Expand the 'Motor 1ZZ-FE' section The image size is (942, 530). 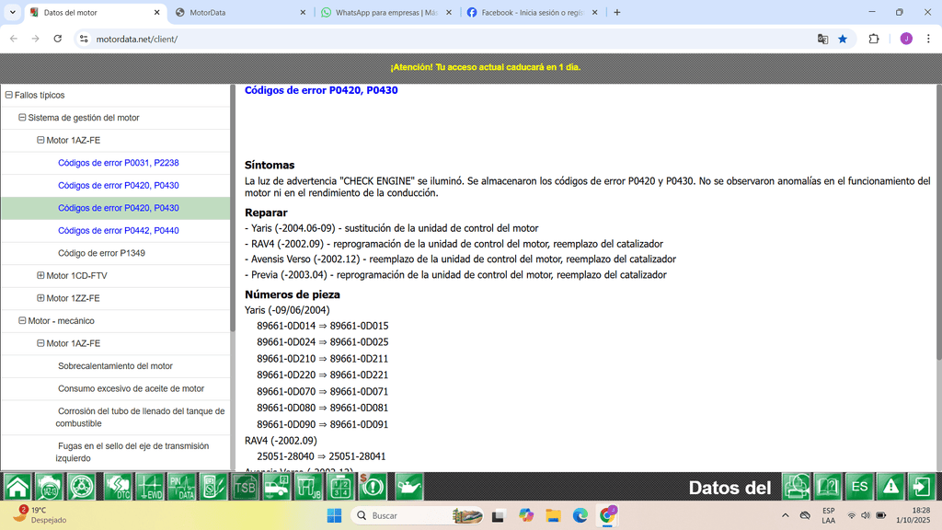pos(40,297)
